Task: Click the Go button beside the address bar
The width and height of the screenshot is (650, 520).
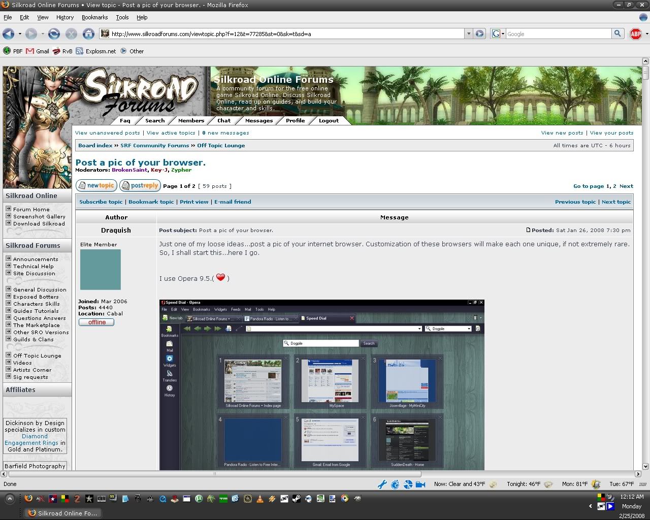Action: 480,34
